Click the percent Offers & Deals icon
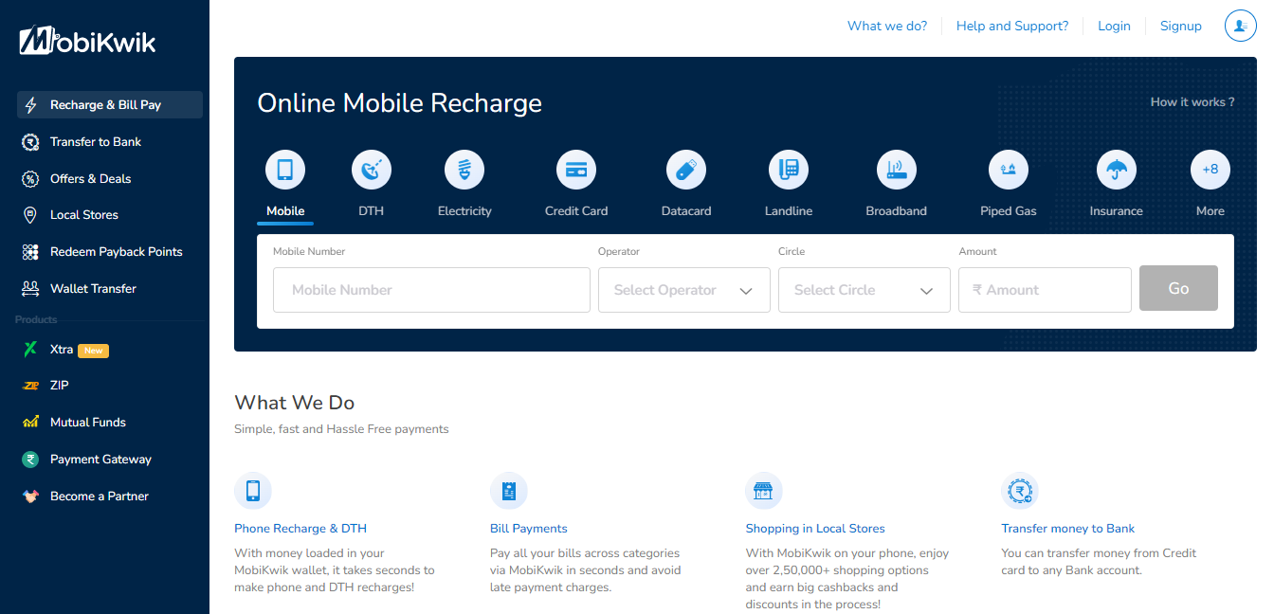The height and width of the screenshot is (614, 1274). point(30,179)
